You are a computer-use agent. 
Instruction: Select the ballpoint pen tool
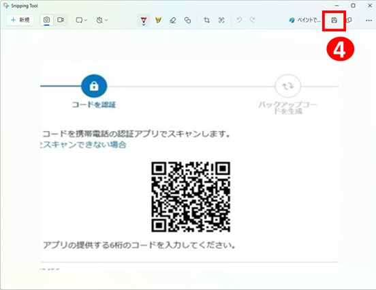pyautogui.click(x=144, y=20)
